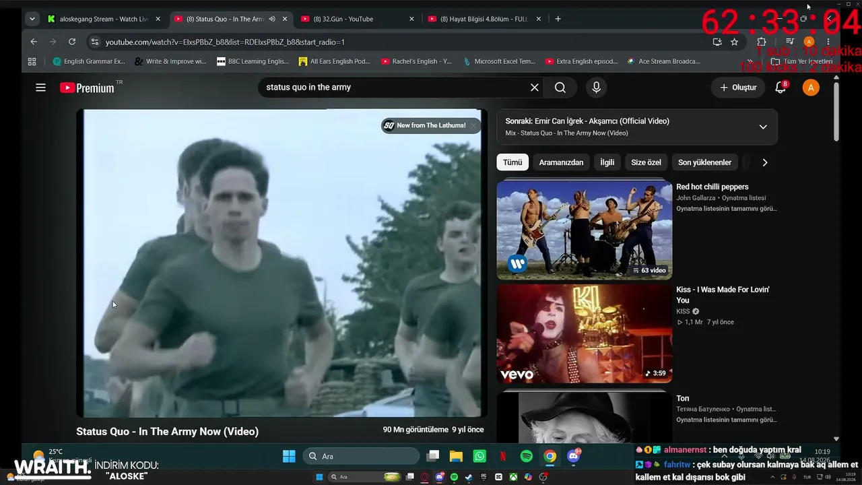The image size is (862, 485).
Task: Open the Chrome extensions puzzle icon
Action: pos(762,42)
